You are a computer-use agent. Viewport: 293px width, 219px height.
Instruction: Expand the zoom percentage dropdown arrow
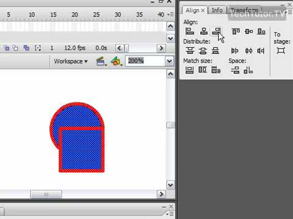point(170,61)
